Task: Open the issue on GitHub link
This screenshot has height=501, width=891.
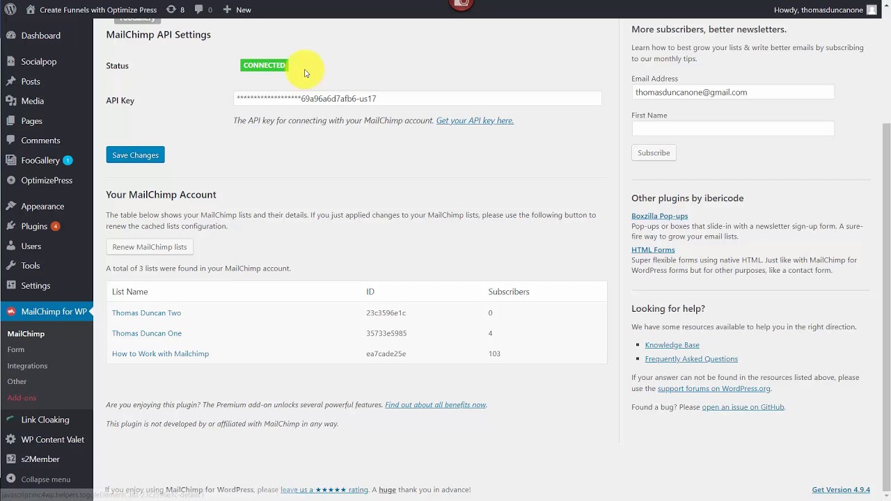Action: point(743,407)
